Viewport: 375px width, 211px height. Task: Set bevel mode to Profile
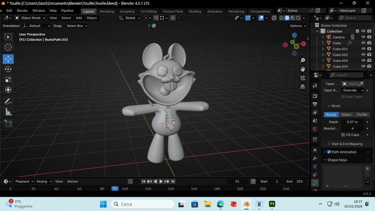(x=362, y=115)
